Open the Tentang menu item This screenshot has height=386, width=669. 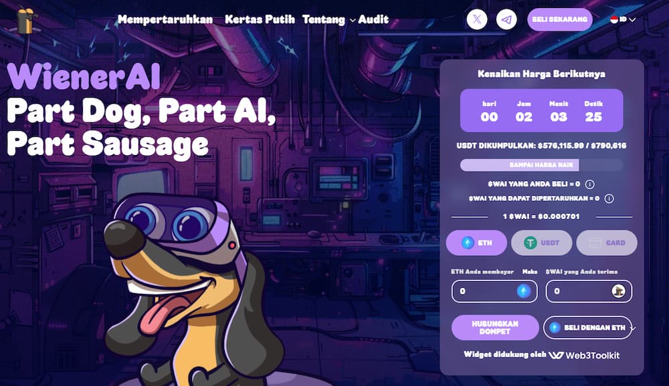coord(323,19)
